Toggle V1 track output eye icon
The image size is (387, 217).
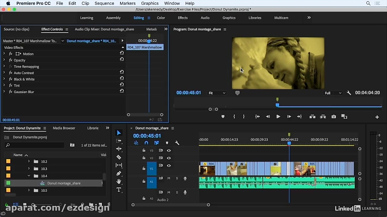point(169,166)
